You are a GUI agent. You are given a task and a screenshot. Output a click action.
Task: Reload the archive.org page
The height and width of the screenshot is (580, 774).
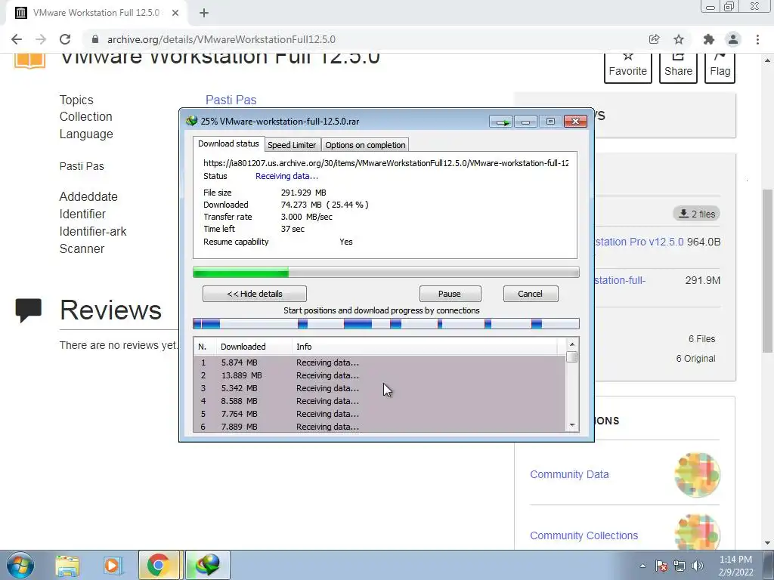65,39
